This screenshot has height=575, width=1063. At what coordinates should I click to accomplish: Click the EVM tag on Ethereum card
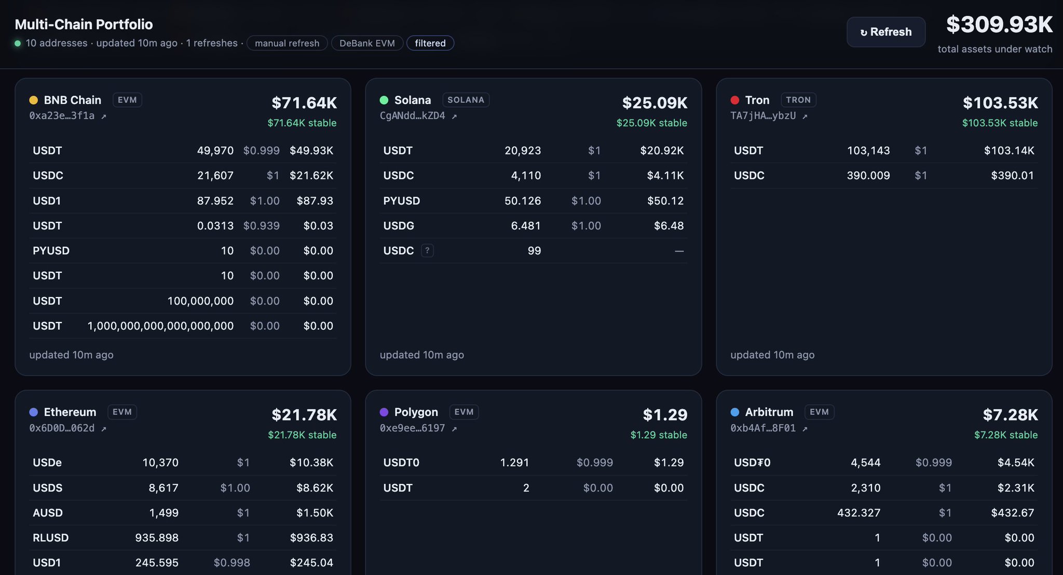[x=122, y=412]
